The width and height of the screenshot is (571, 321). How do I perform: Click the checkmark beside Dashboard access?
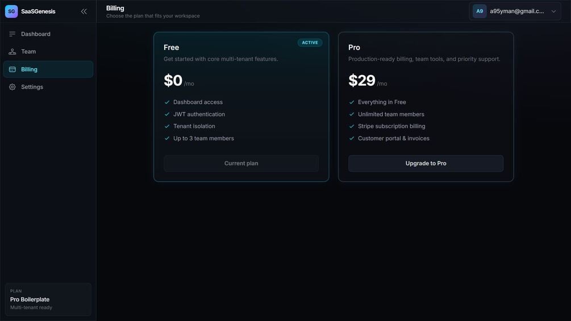[167, 102]
